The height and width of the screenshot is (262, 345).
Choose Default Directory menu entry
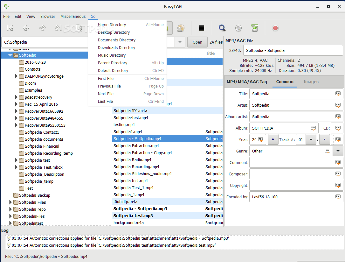click(128, 70)
